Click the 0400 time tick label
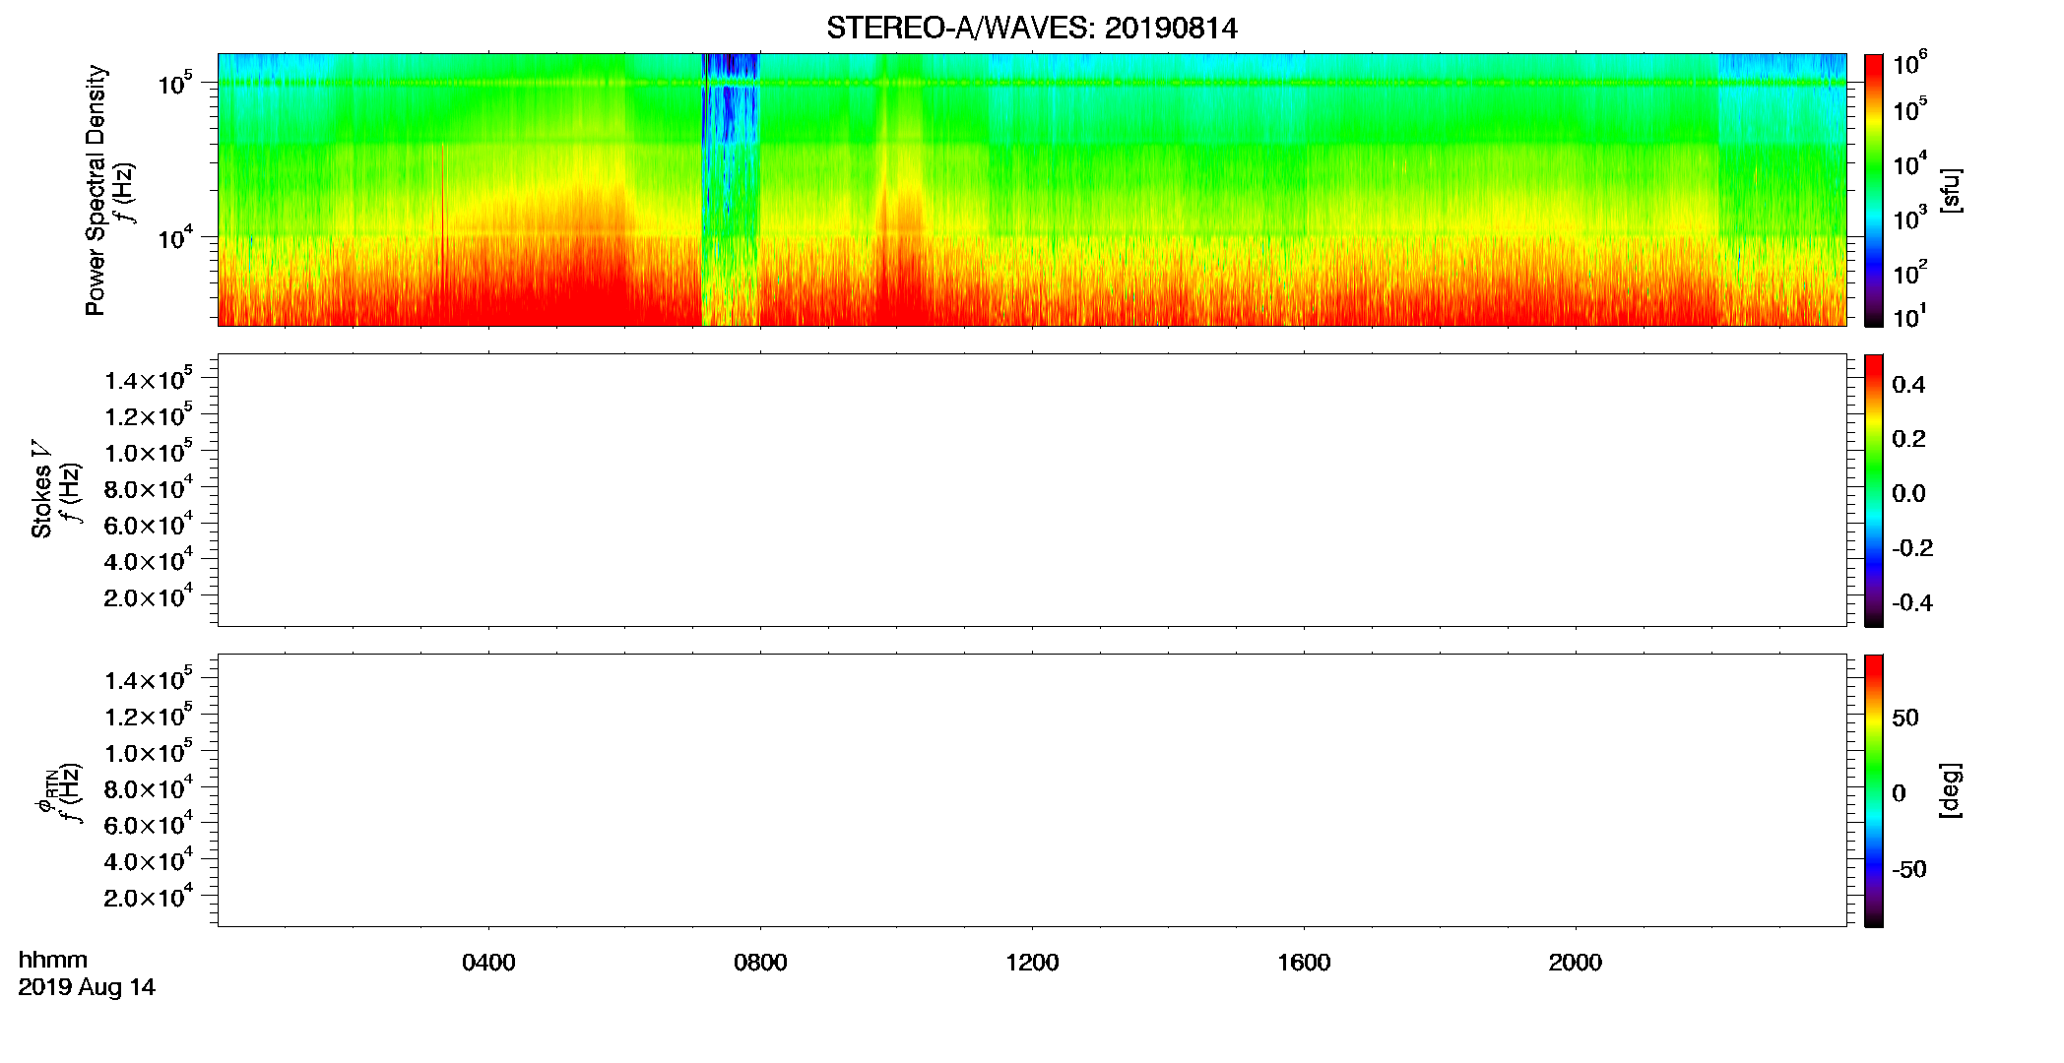This screenshot has height=1063, width=2064. point(488,963)
